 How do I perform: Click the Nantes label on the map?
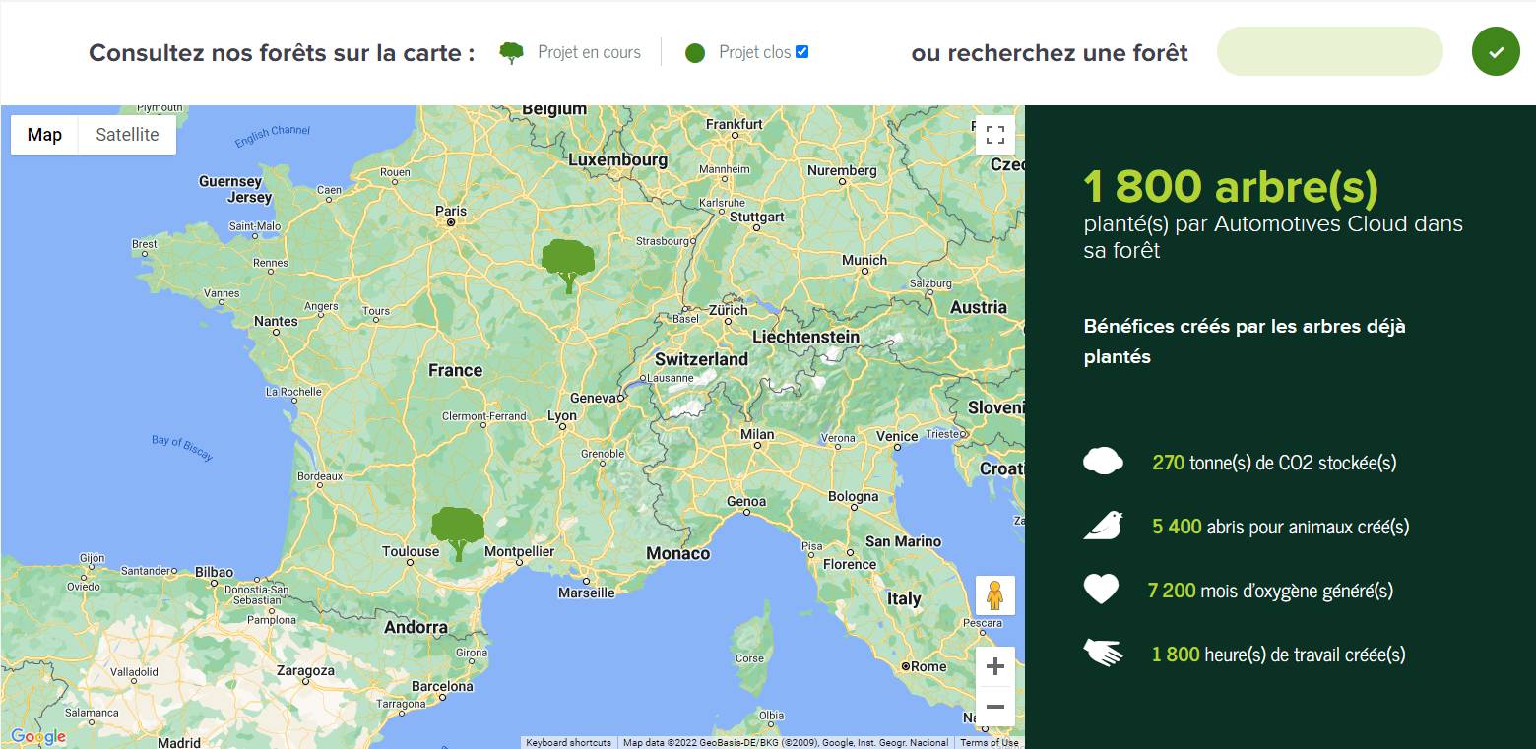[276, 321]
